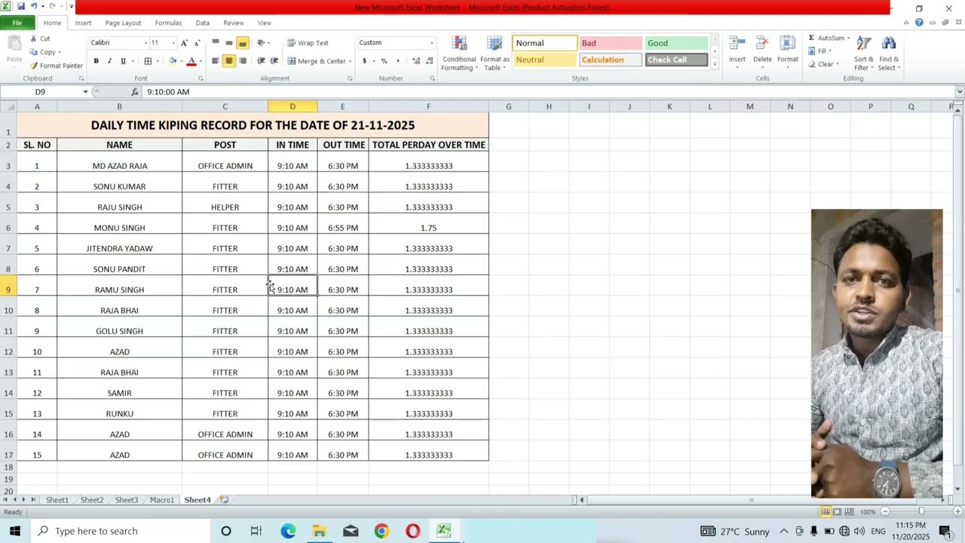Click the Decrease Indent icon
The width and height of the screenshot is (965, 543).
(x=261, y=61)
